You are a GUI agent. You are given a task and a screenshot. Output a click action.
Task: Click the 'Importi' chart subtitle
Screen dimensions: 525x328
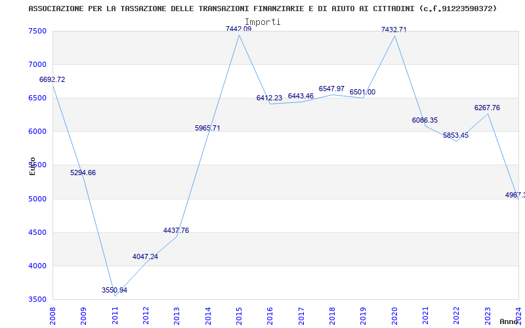click(262, 22)
